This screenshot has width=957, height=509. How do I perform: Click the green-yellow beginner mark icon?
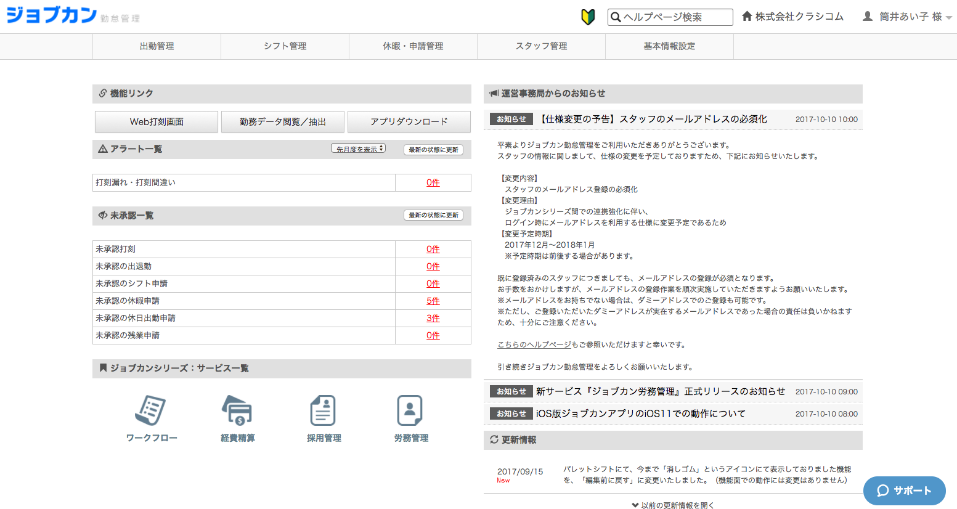pos(588,17)
